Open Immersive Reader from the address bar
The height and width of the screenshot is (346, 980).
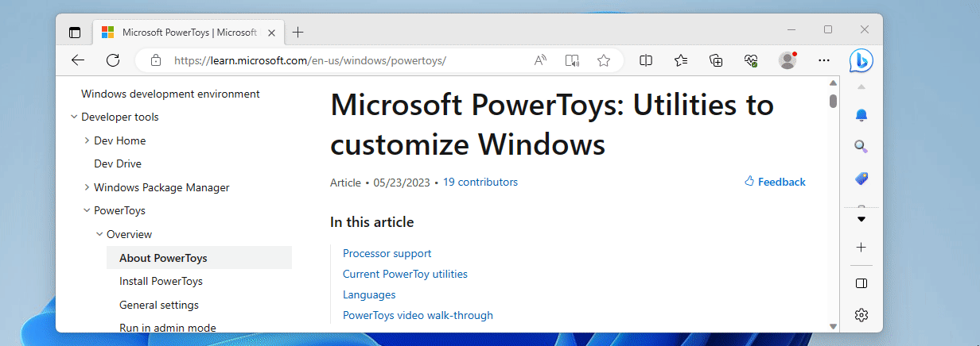pyautogui.click(x=572, y=60)
